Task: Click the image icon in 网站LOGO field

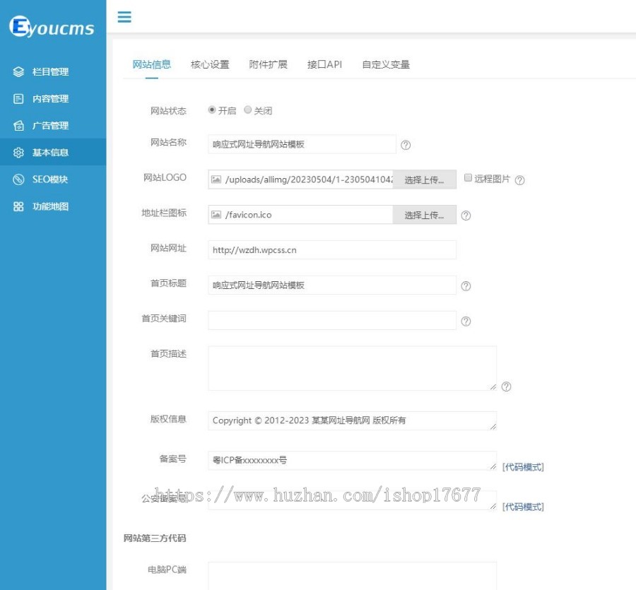Action: tap(216, 179)
